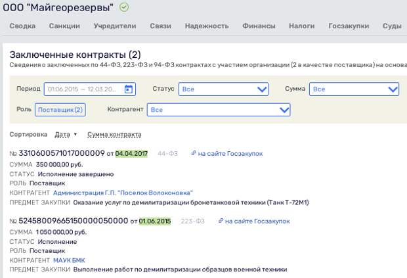Click the amount 1 050 000,00 руб.
The height and width of the screenshot is (278, 407).
(61, 232)
